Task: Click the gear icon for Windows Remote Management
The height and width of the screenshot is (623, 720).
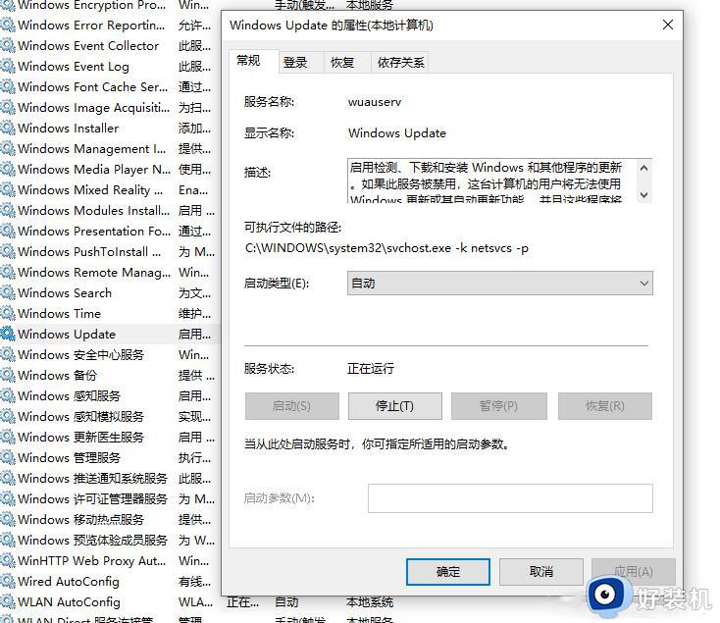Action: 8,272
